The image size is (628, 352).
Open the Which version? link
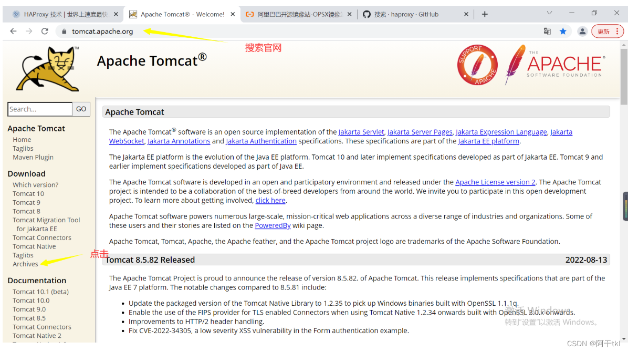35,185
